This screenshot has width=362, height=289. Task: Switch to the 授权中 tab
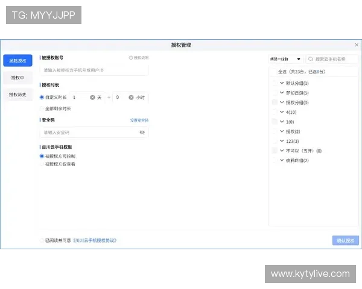click(x=17, y=78)
